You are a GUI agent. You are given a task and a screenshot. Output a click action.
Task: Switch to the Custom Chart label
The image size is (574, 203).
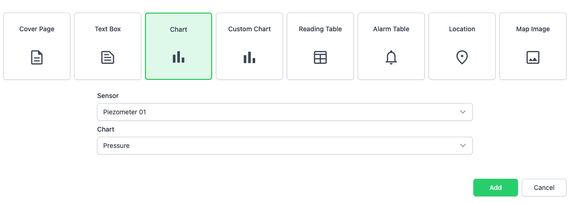click(249, 29)
